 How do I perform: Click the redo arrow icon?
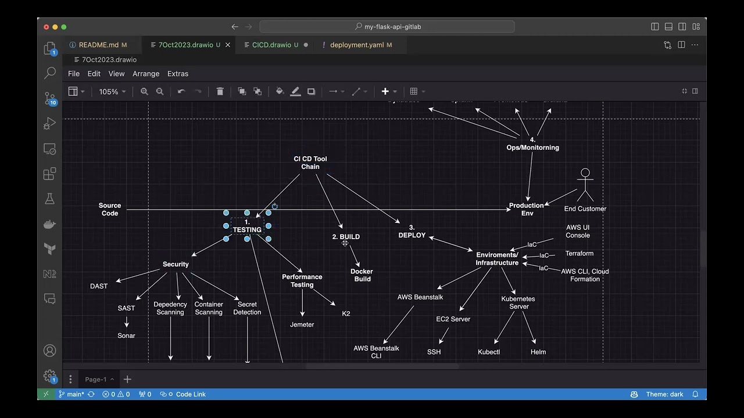(x=198, y=92)
